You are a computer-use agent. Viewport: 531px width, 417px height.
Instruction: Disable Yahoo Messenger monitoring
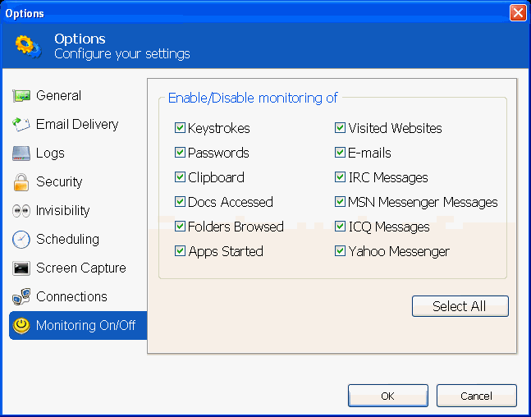tap(340, 251)
